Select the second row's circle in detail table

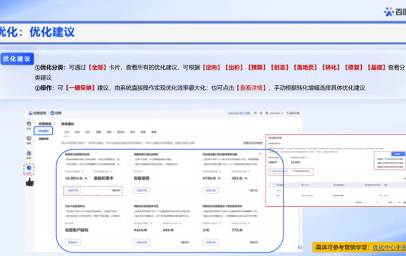pos(271,196)
